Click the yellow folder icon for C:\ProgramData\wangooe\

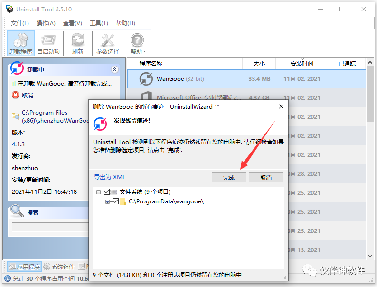pyautogui.click(x=123, y=201)
